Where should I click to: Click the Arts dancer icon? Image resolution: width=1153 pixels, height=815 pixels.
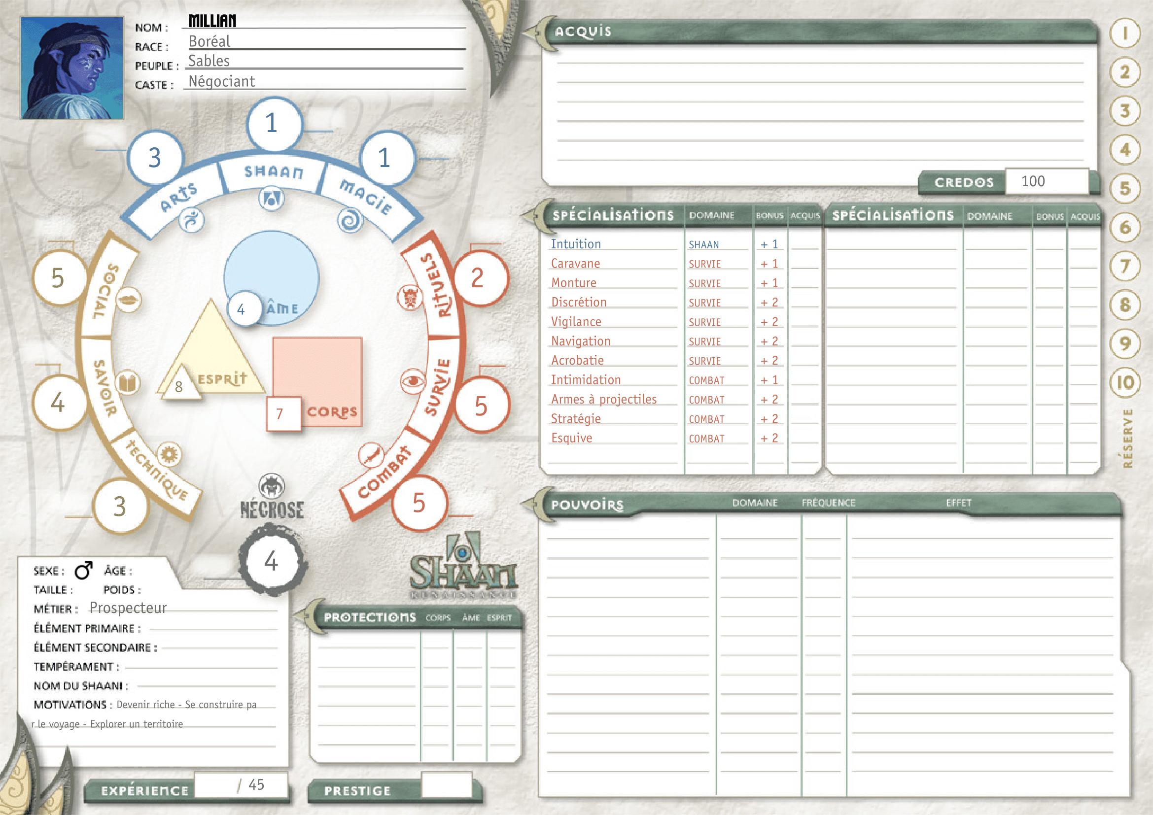pyautogui.click(x=192, y=220)
